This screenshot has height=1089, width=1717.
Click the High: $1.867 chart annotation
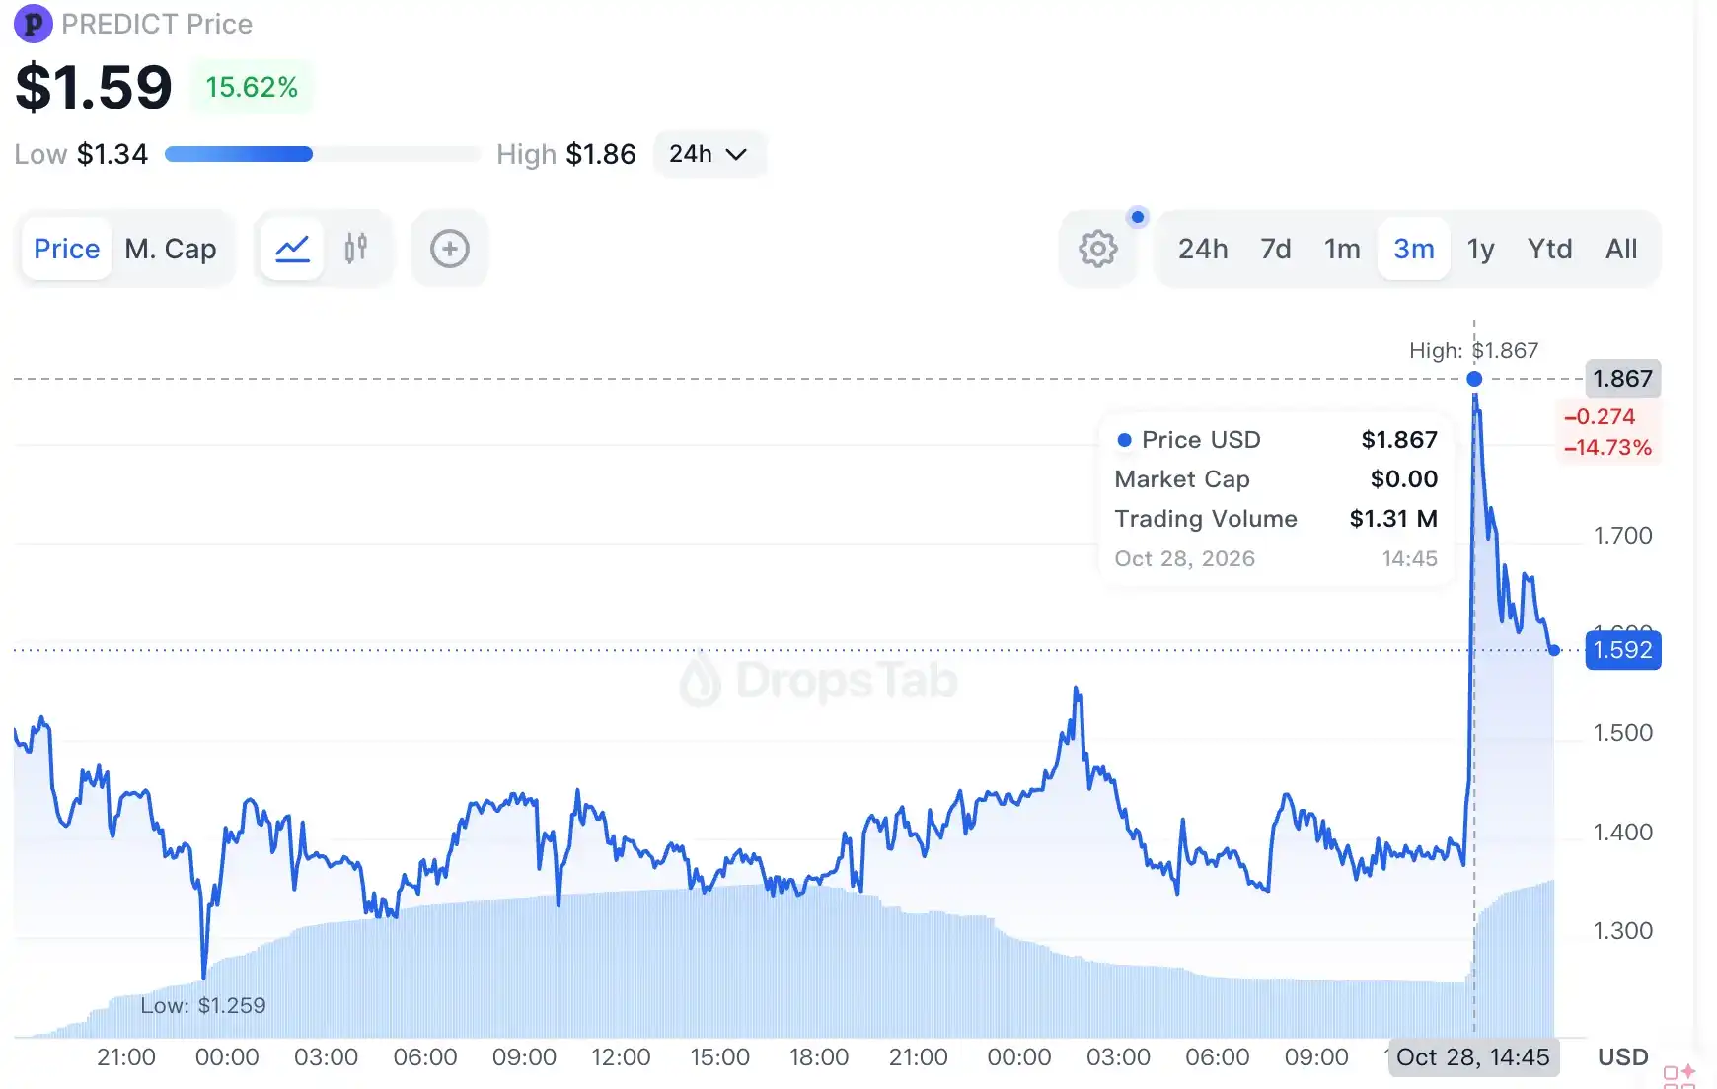[1473, 350]
